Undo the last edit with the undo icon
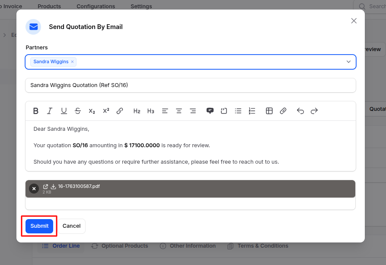Viewport: 386px width, 265px height. click(x=300, y=111)
